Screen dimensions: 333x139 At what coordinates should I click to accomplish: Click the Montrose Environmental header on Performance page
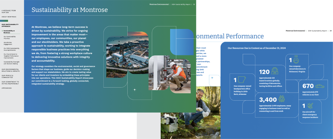(295, 31)
